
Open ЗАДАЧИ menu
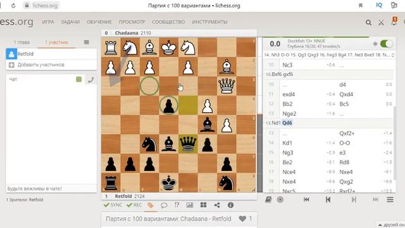pyautogui.click(x=70, y=22)
